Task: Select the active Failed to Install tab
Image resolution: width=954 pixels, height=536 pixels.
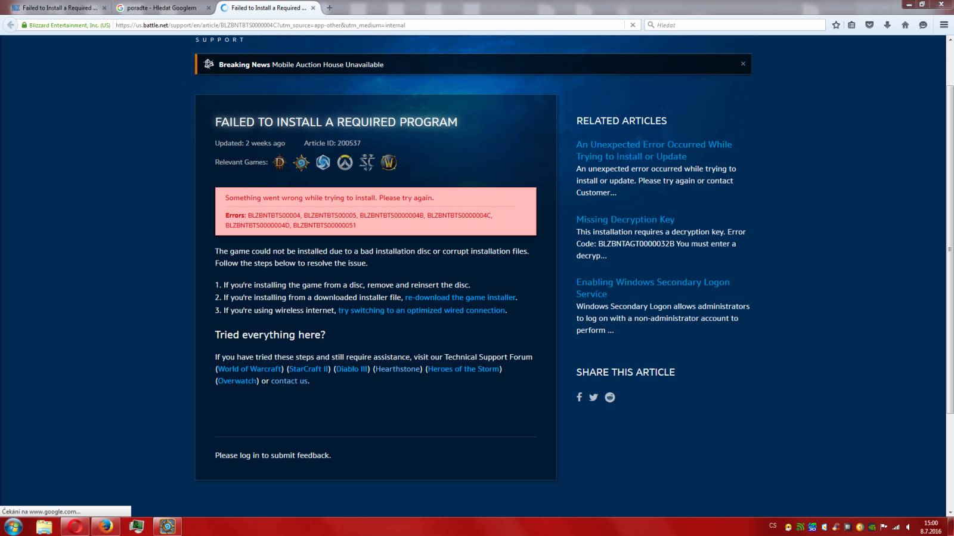Action: point(268,8)
